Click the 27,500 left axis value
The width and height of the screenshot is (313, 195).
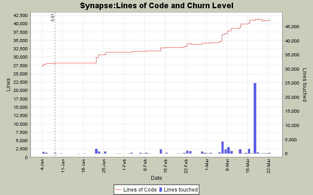click(20, 65)
